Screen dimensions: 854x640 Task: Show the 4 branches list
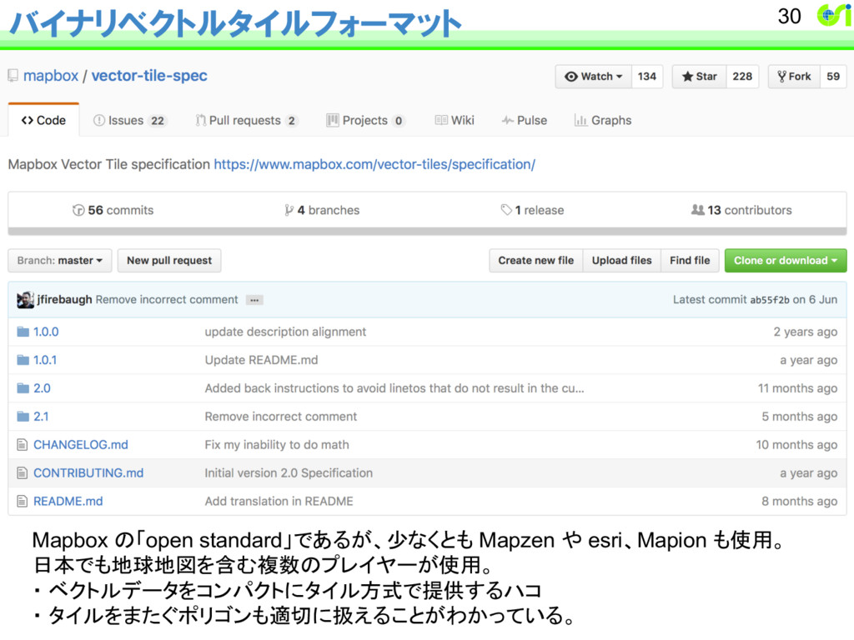click(322, 210)
